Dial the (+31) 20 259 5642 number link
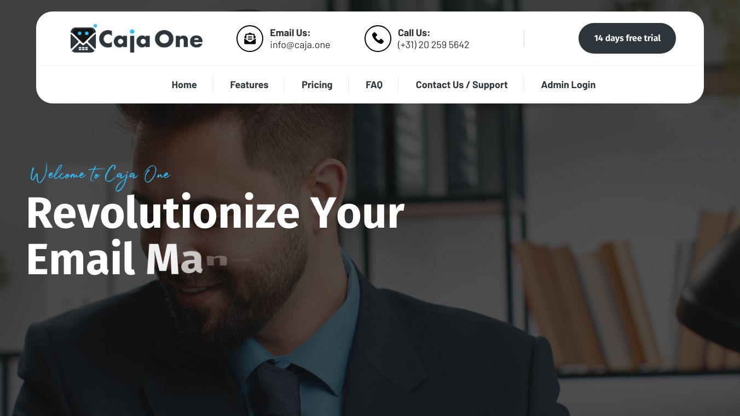740x416 pixels. click(x=433, y=45)
